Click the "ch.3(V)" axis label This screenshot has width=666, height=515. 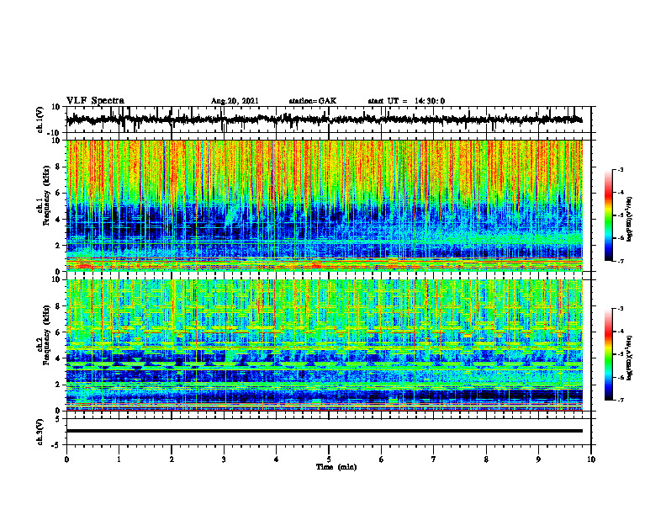(40, 432)
